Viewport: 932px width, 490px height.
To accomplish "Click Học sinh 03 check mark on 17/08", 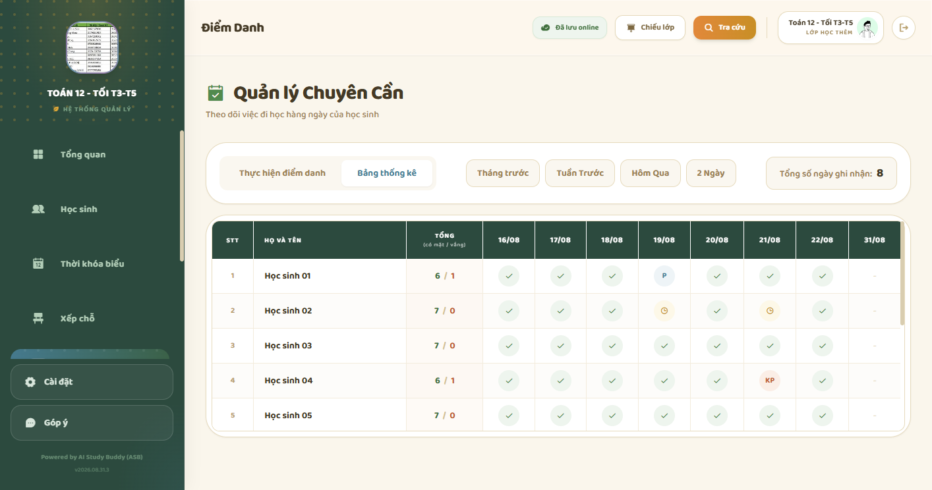I will (x=560, y=346).
